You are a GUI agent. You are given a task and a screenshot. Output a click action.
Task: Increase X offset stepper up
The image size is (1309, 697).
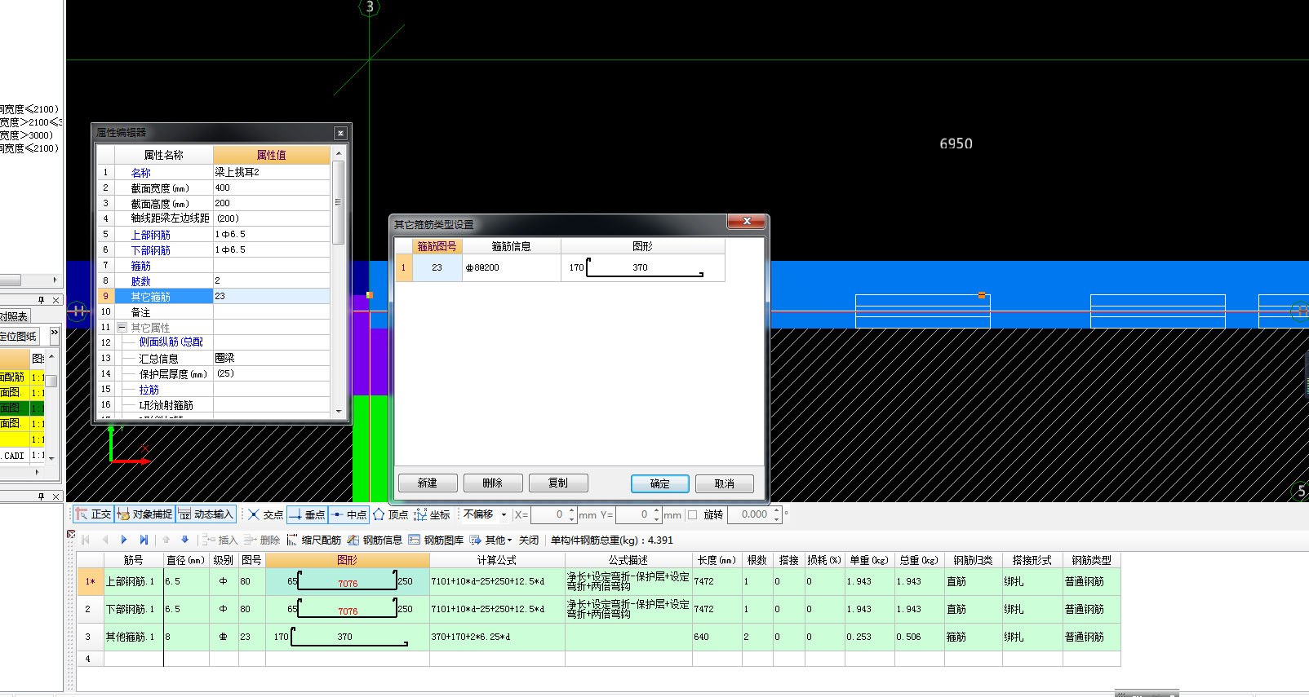572,510
